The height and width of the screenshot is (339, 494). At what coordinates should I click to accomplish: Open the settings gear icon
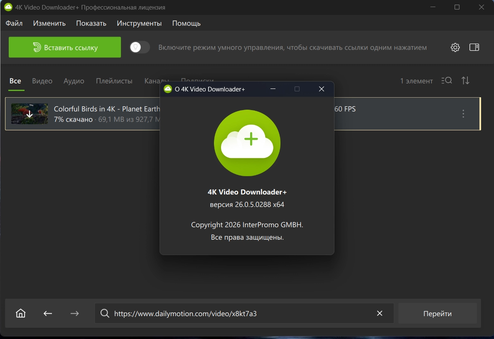click(x=455, y=47)
